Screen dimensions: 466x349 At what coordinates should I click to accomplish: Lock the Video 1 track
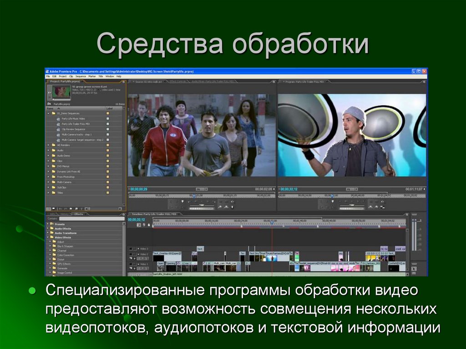(x=135, y=264)
